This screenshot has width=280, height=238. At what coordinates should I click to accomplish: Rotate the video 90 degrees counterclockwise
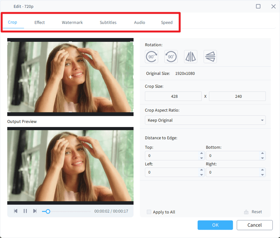[171, 57]
